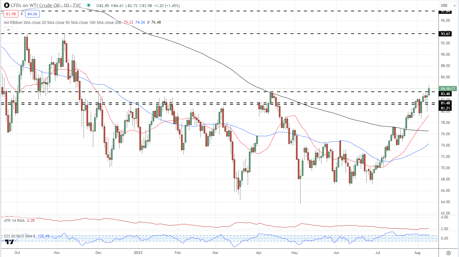The width and height of the screenshot is (459, 257).
Task: Click the CCI value 130.49
Action: tap(43, 236)
